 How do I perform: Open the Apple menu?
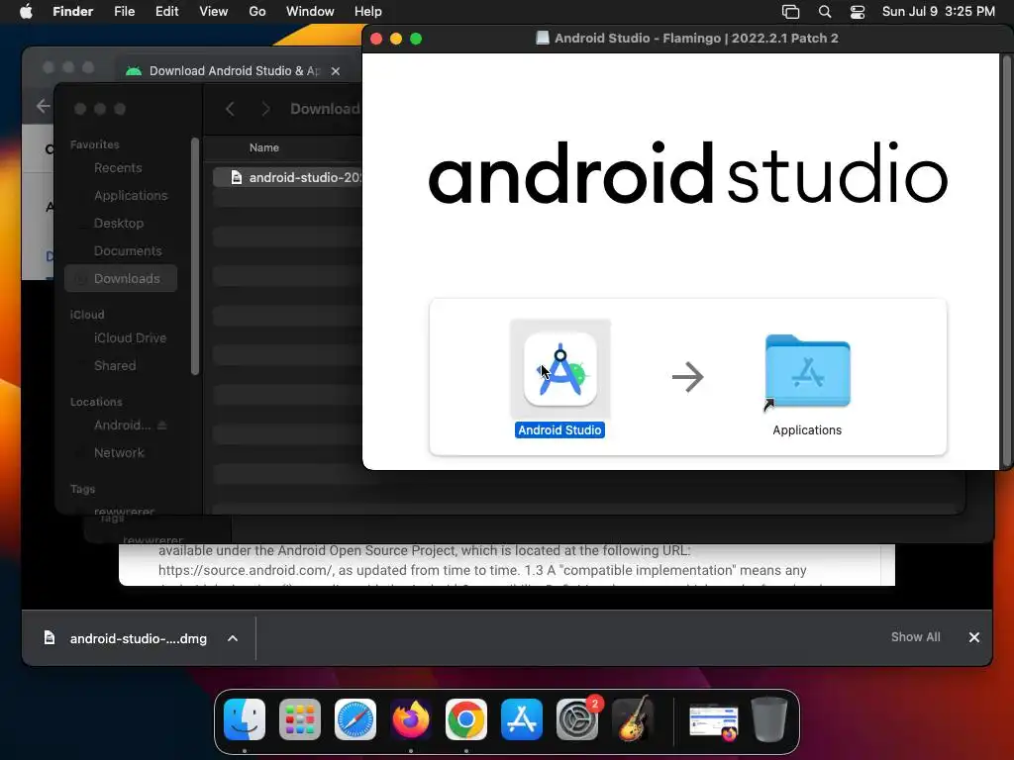26,12
